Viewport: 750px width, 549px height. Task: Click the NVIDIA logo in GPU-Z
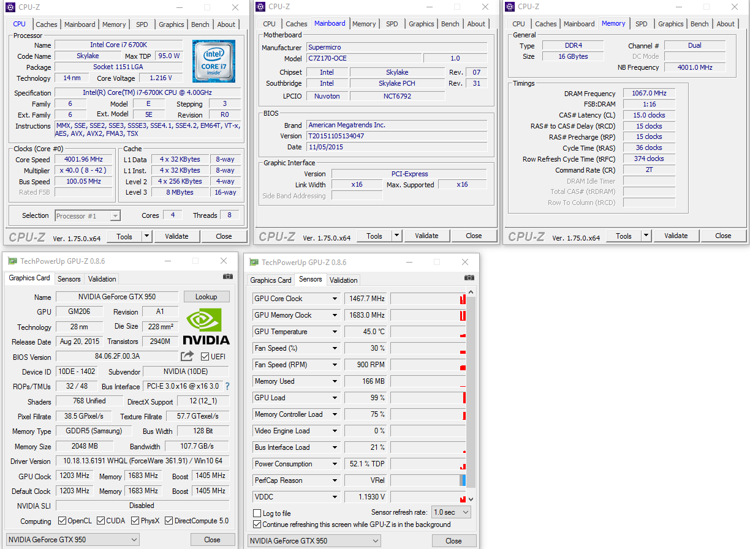tap(206, 327)
